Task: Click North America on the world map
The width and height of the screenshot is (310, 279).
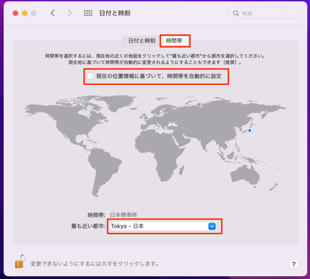Action: [61, 118]
